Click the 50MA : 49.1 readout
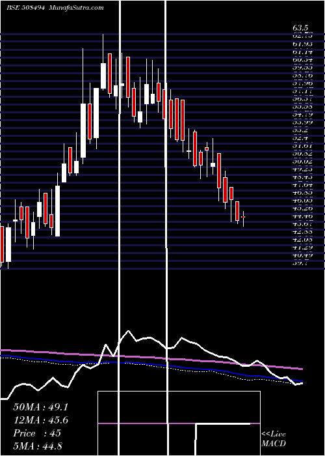This screenshot has height=456, width=325. pyautogui.click(x=40, y=407)
